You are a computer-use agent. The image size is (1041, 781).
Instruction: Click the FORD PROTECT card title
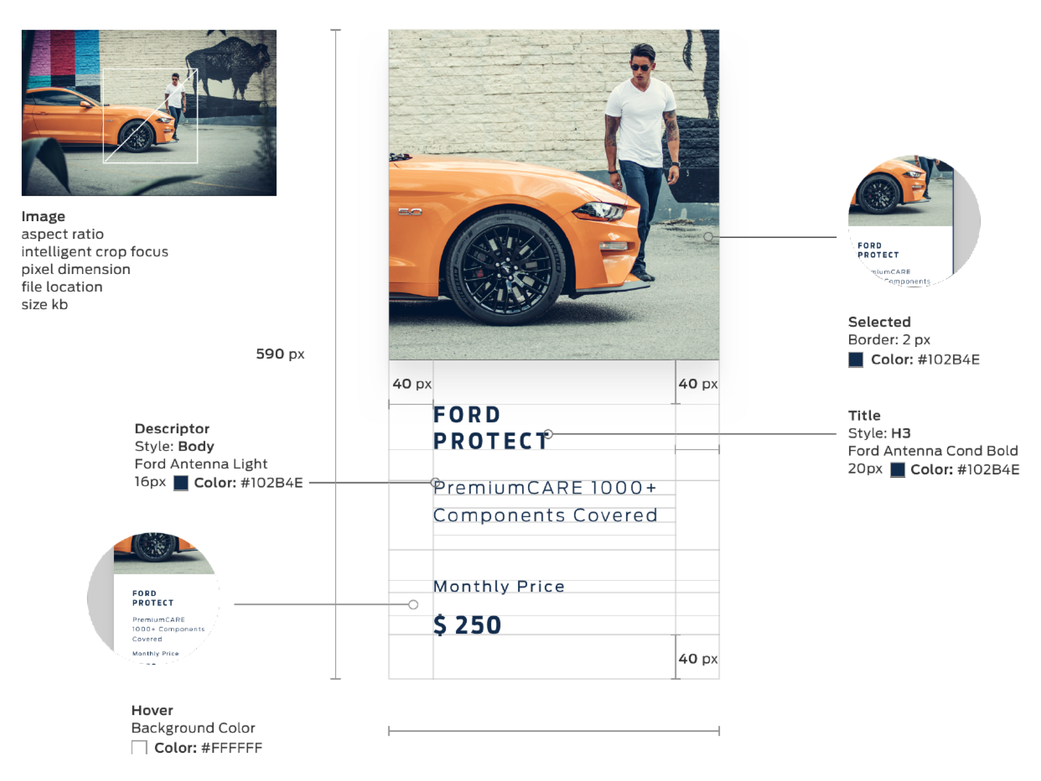(490, 428)
